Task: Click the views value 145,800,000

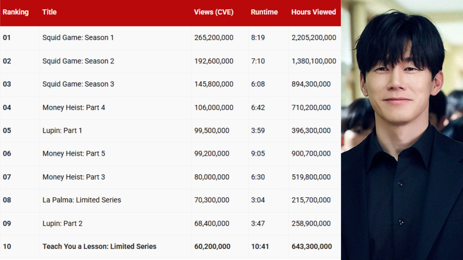Action: tap(214, 84)
